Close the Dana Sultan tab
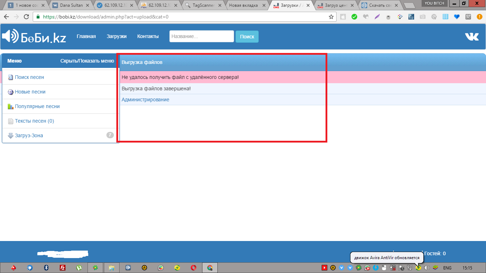Screen dimensions: 486x273 coord(87,5)
